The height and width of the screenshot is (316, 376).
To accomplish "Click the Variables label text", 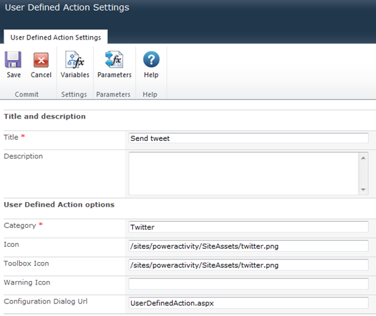I will point(75,75).
